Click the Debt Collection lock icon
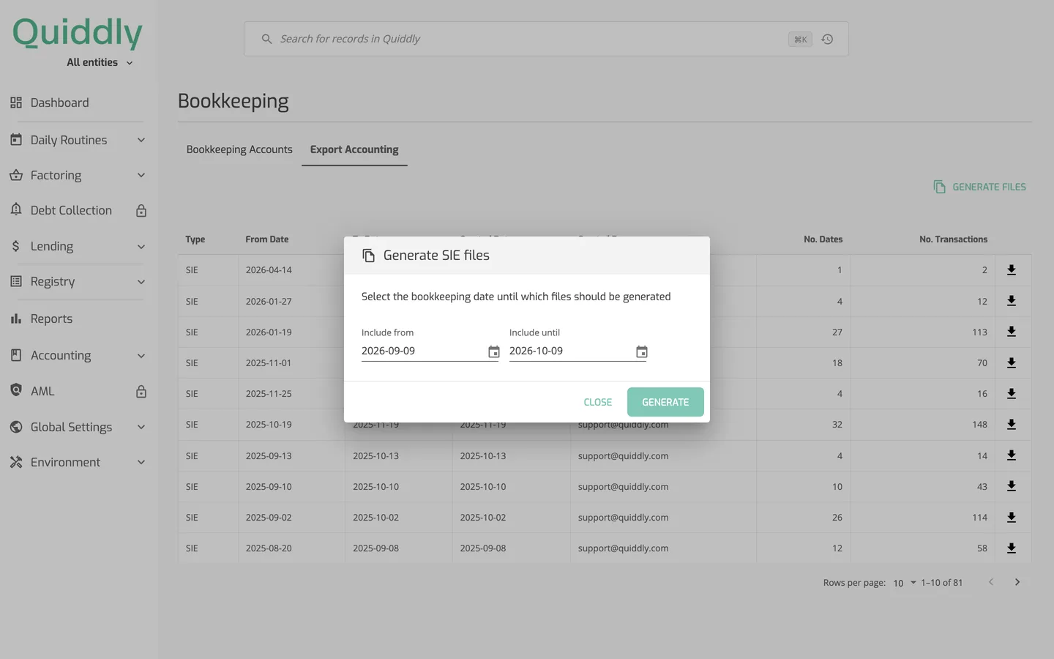The height and width of the screenshot is (659, 1054). click(141, 211)
